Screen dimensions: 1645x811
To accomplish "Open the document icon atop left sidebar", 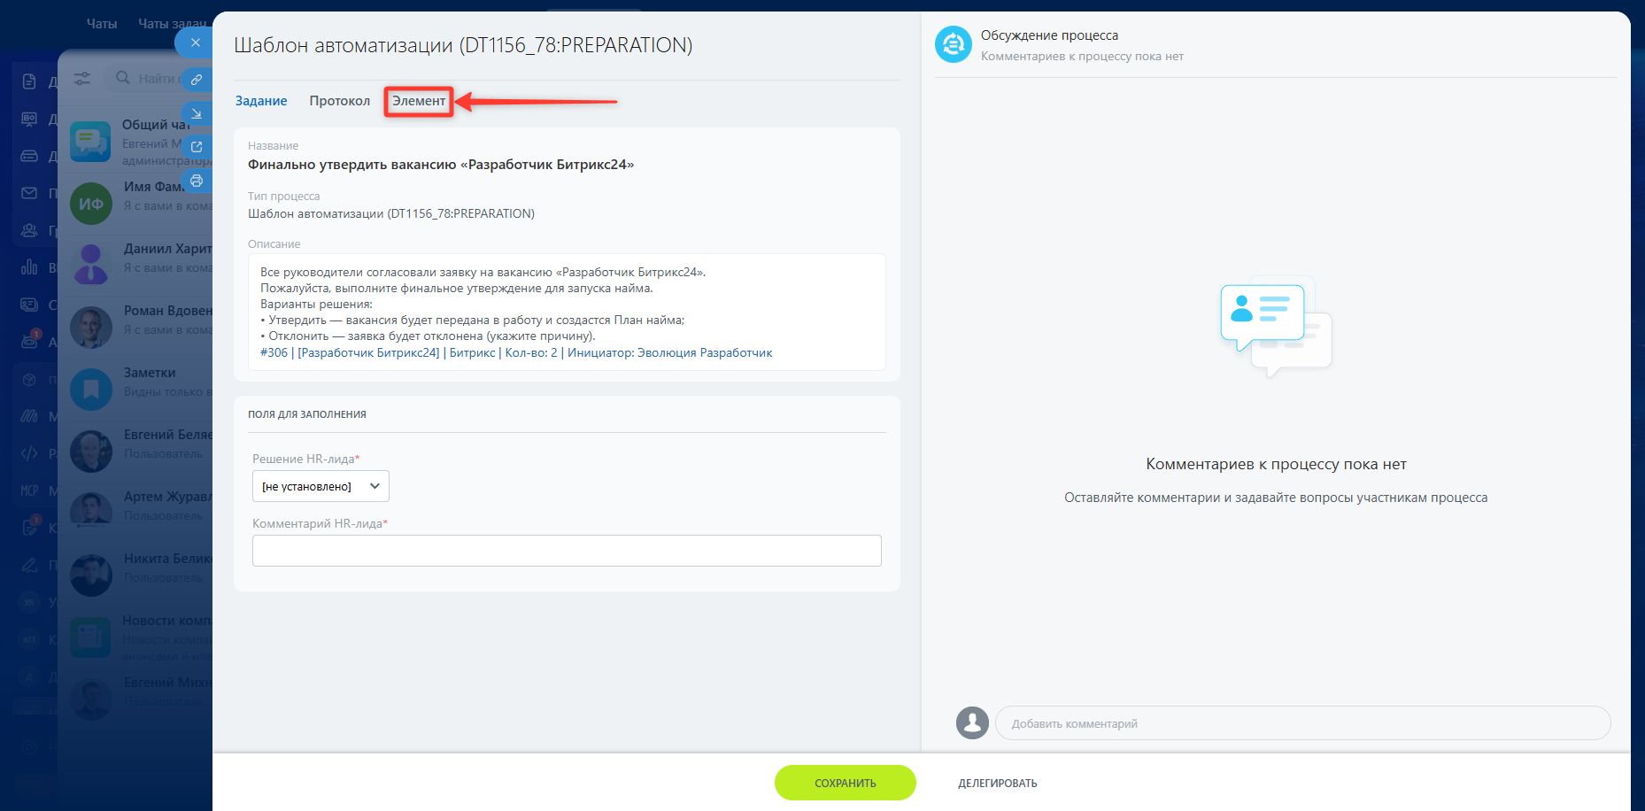I will pos(29,81).
